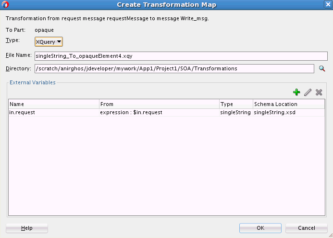Screen dimensions: 333x238
Task: Click the Directory path field
Action: pos(174,68)
